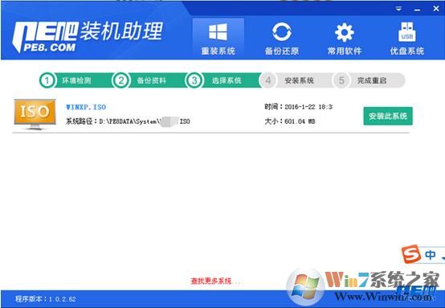Click the PE吧 装机助理 logo
445x308 pixels.
(x=88, y=37)
